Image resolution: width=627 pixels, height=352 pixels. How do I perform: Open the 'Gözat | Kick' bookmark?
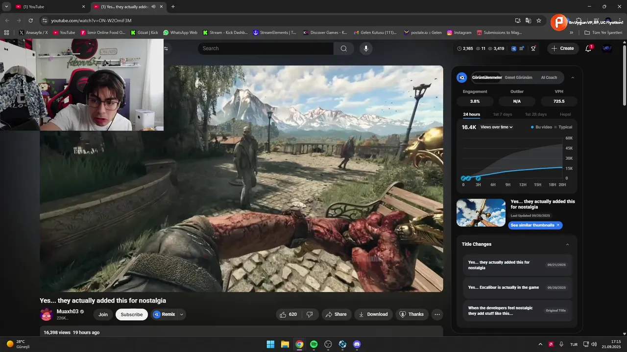click(145, 33)
